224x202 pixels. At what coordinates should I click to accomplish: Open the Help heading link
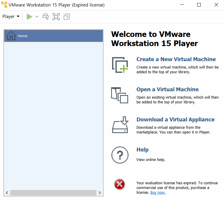[142, 150]
